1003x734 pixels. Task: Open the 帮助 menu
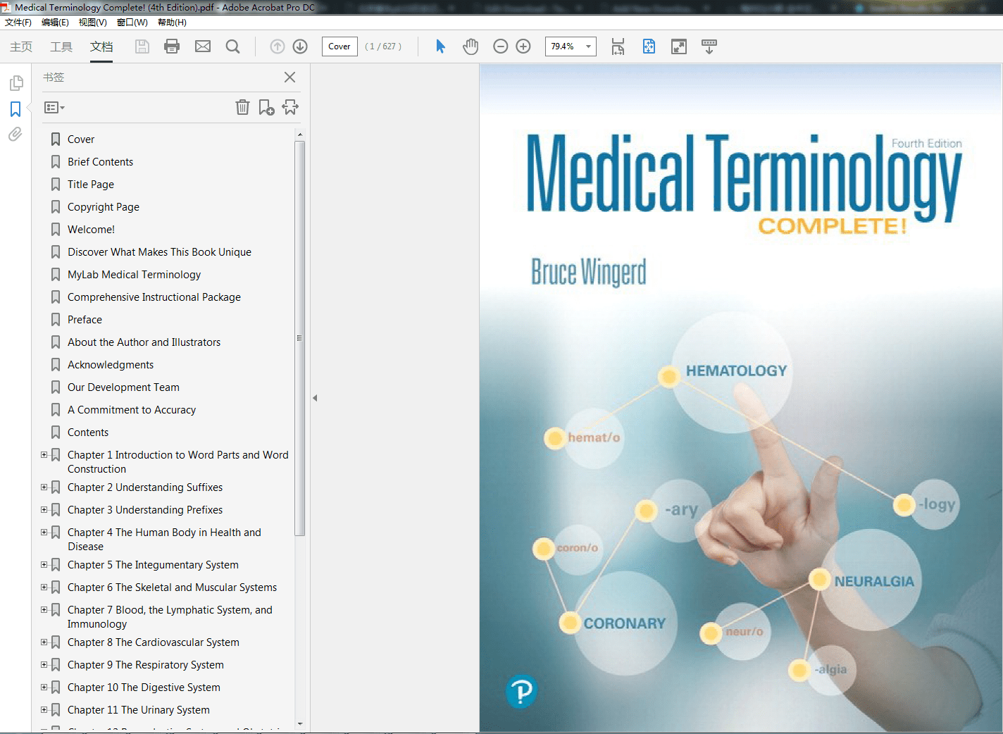pyautogui.click(x=171, y=22)
